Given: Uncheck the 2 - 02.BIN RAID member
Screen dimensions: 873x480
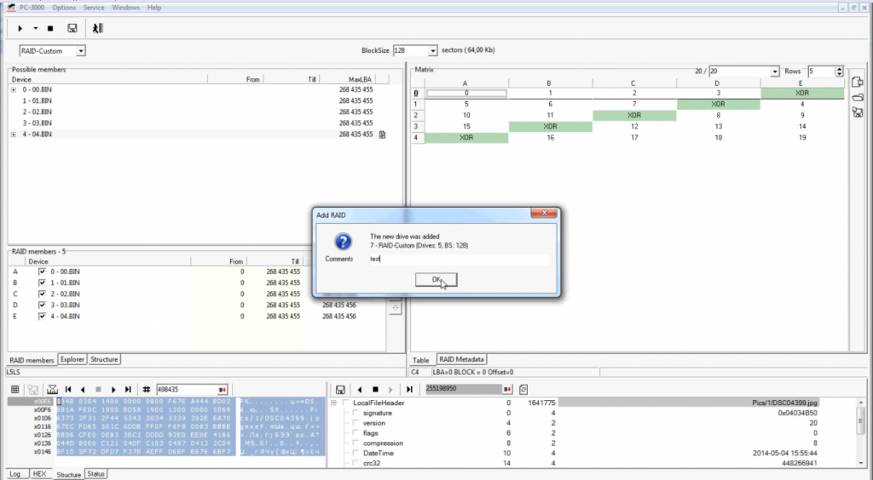Looking at the screenshot, I should click(x=42, y=294).
